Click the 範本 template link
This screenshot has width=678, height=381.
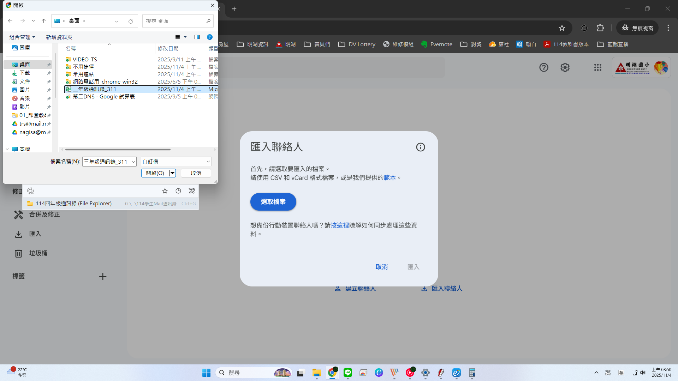pyautogui.click(x=389, y=178)
